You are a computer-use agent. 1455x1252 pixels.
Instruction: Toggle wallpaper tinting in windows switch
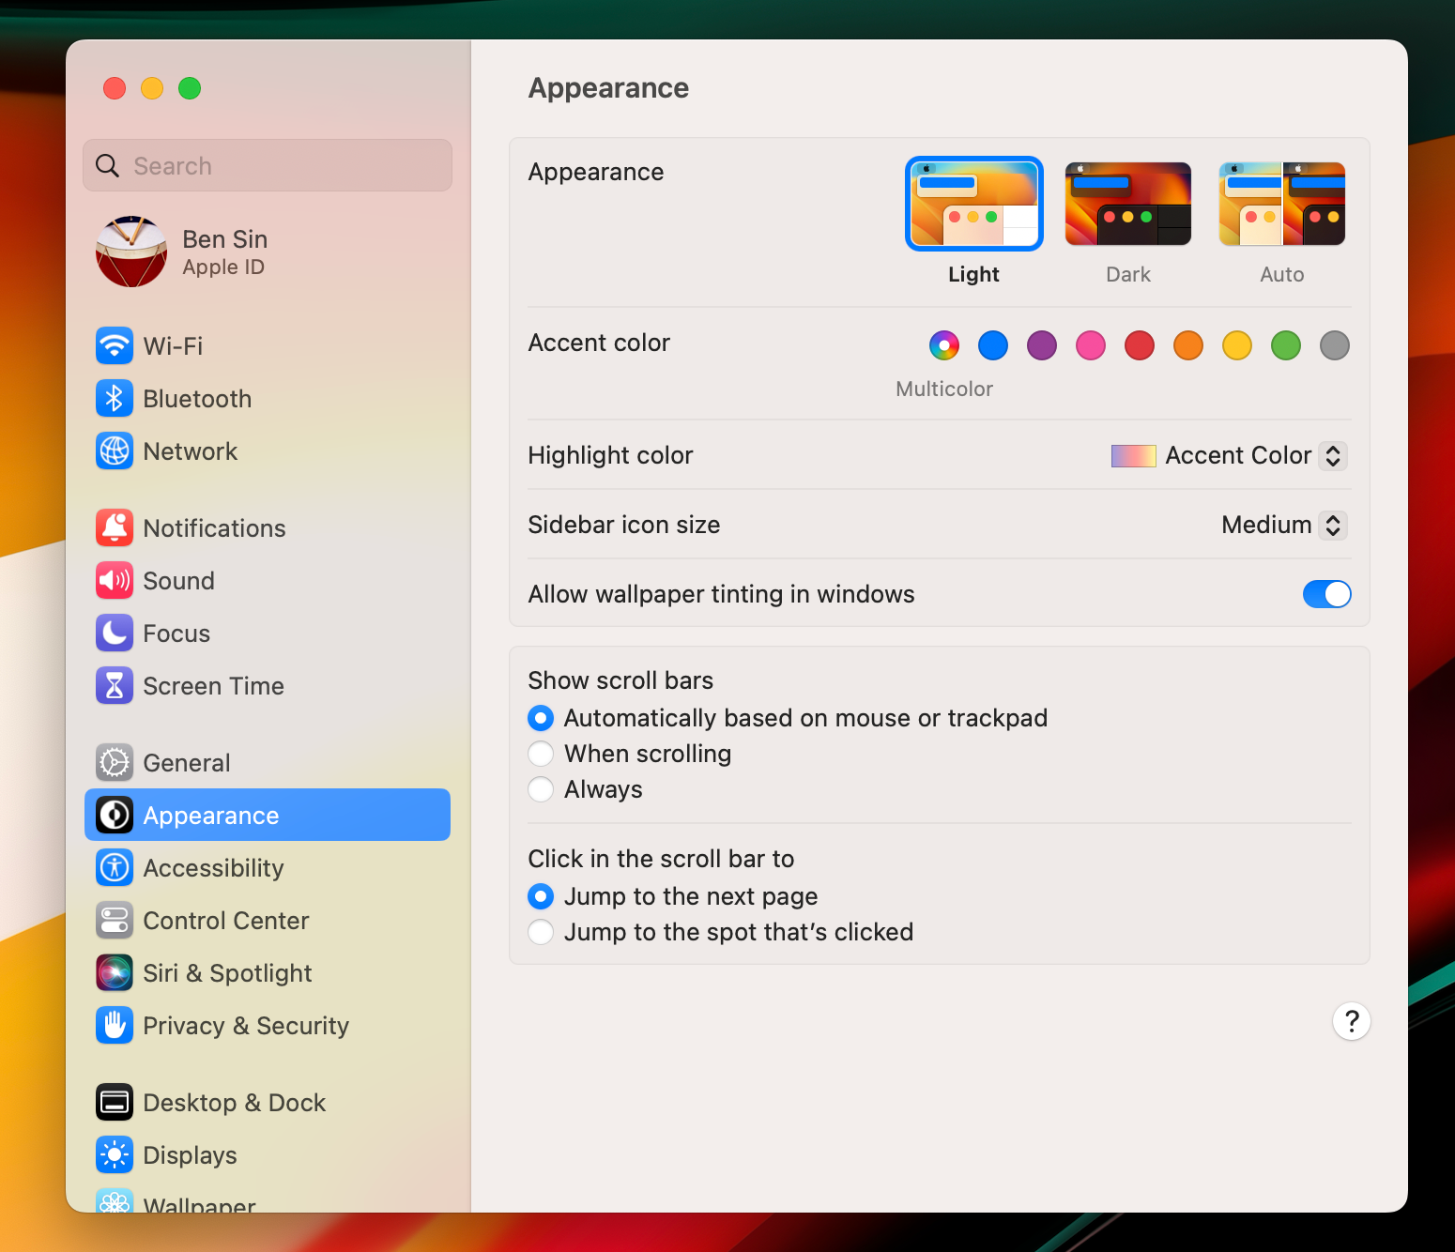coord(1326,594)
